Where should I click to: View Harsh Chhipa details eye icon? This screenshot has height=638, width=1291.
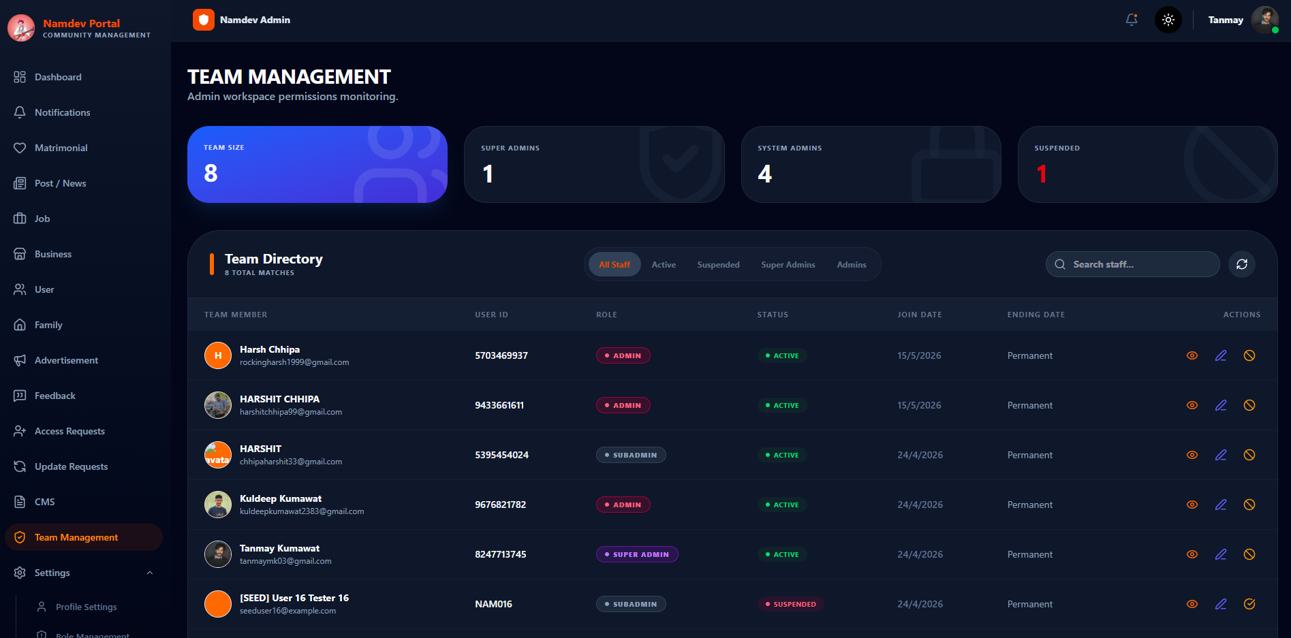pos(1192,355)
